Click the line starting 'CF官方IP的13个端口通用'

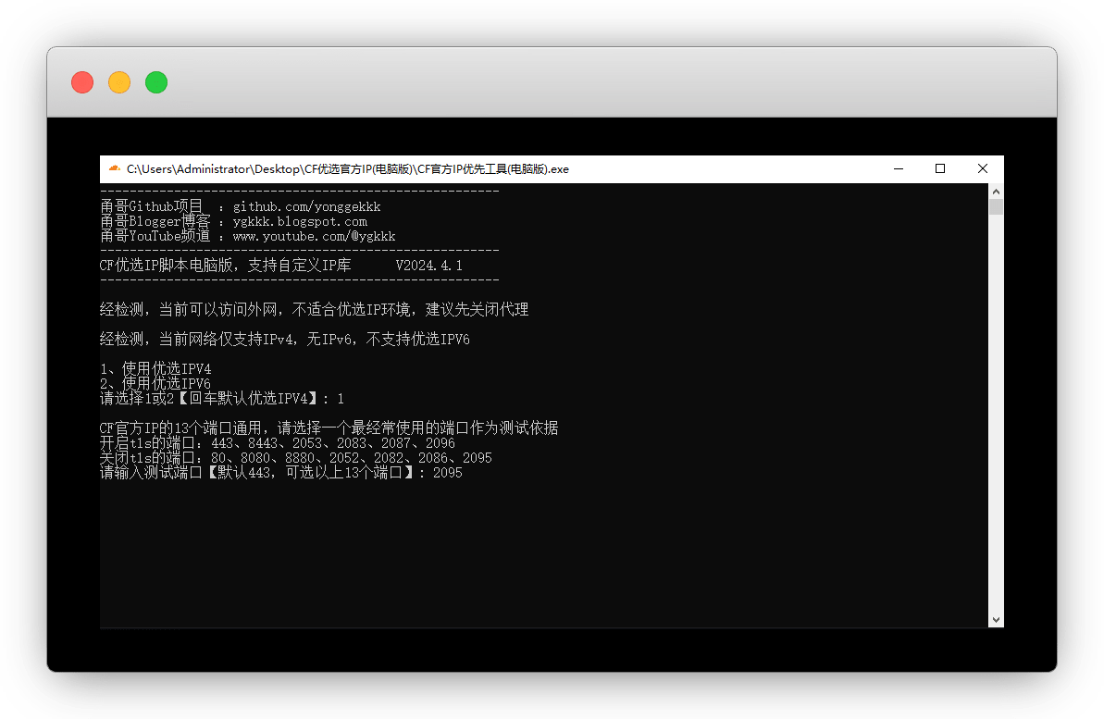pyautogui.click(x=329, y=428)
